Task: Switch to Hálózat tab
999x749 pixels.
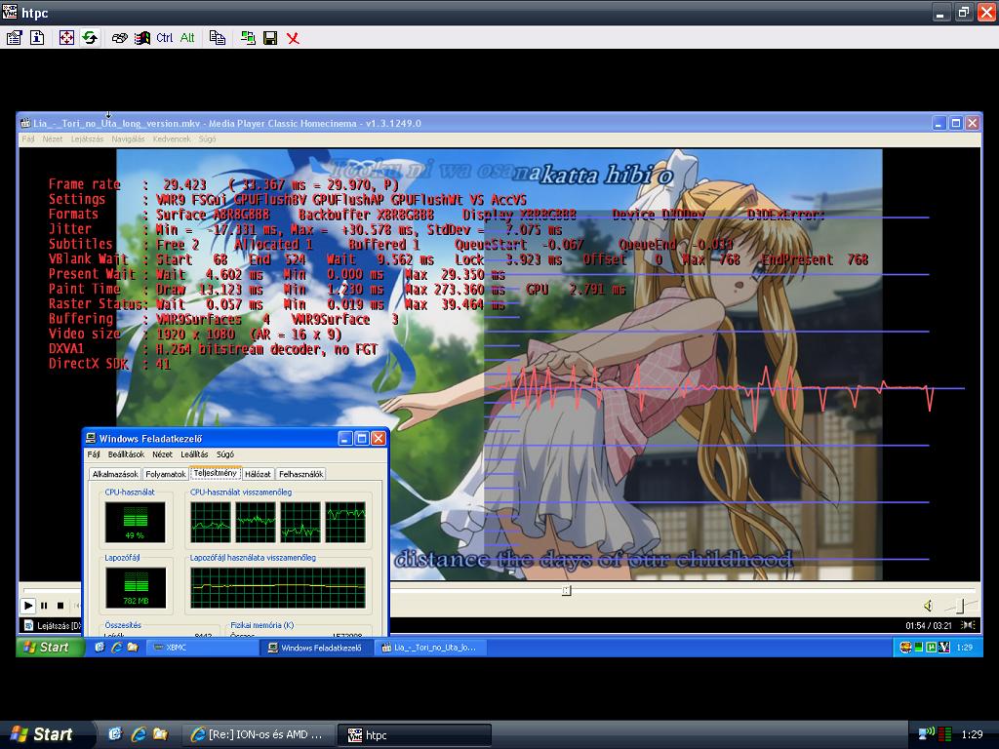Action: pos(258,474)
